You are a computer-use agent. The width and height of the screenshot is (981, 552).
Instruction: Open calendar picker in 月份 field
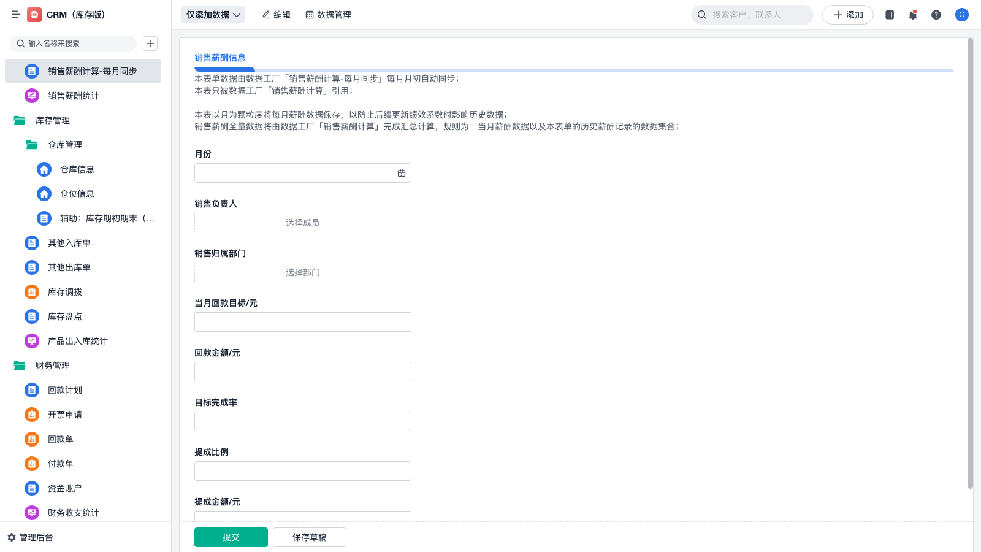click(402, 173)
